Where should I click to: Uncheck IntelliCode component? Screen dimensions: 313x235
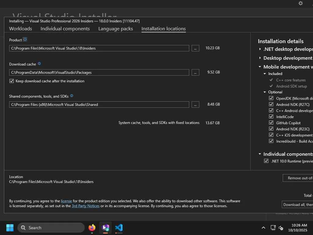coord(271,117)
